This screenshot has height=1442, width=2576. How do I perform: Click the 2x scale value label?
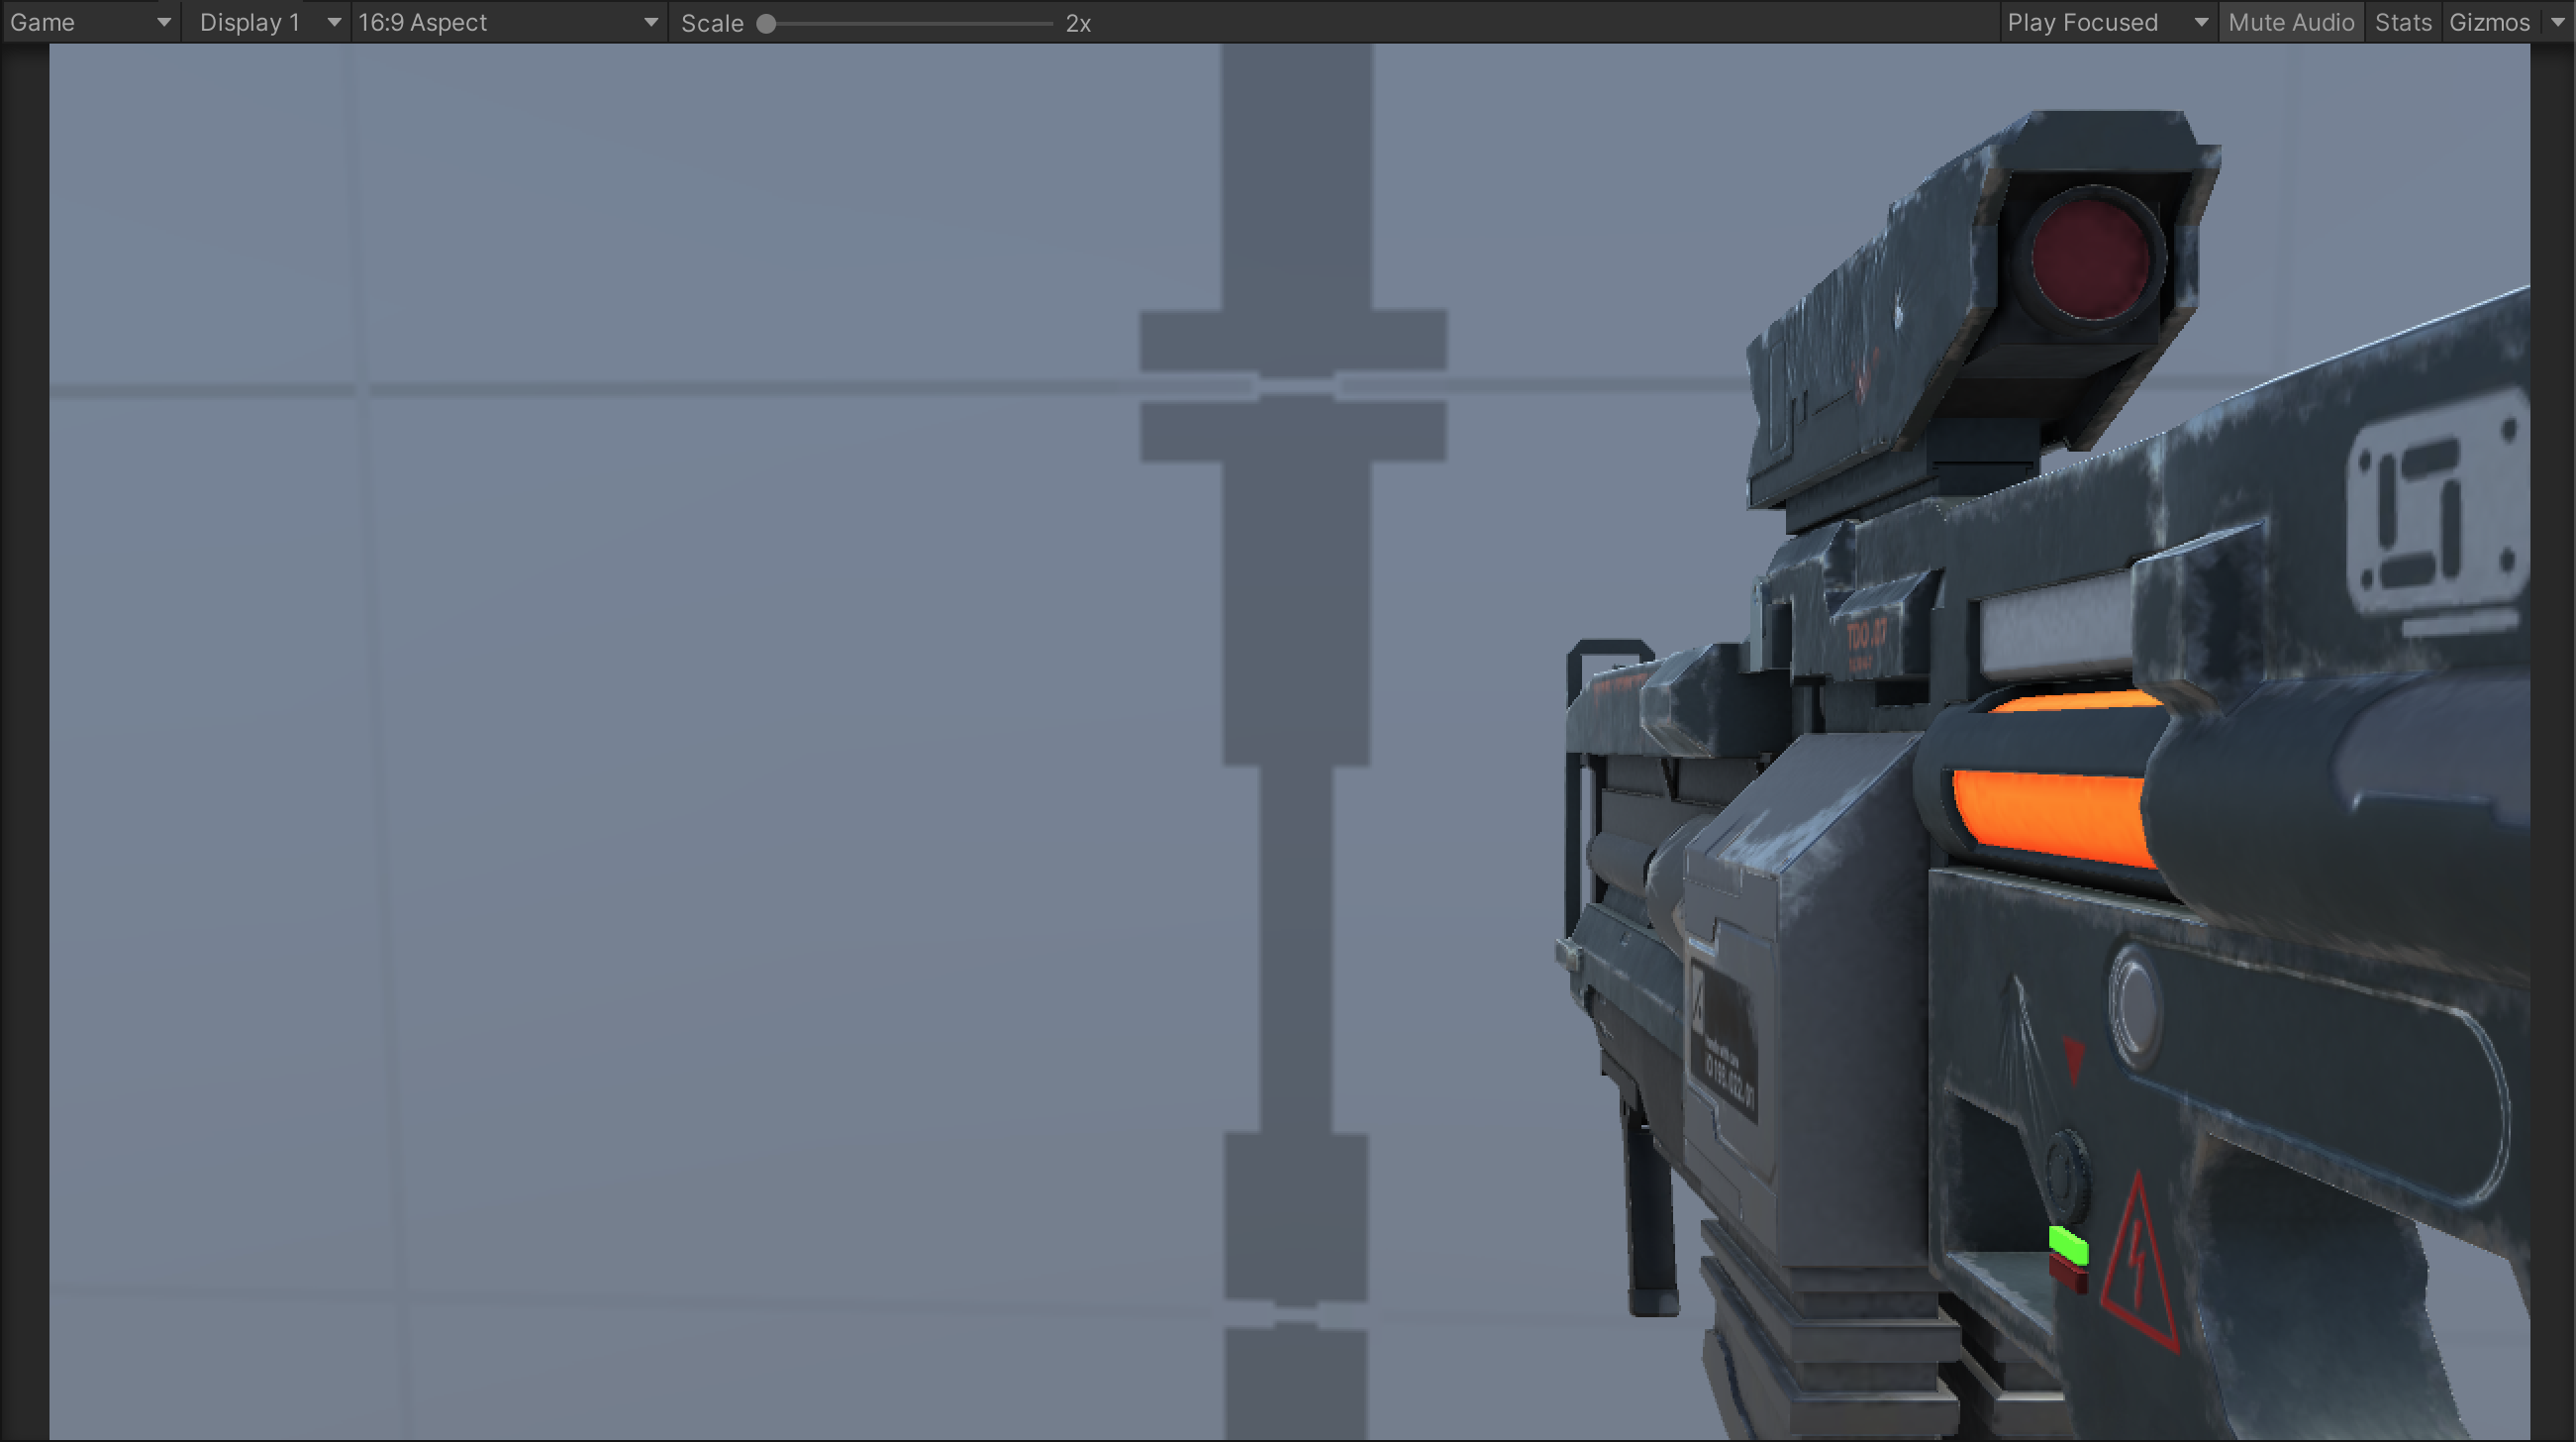click(1078, 23)
